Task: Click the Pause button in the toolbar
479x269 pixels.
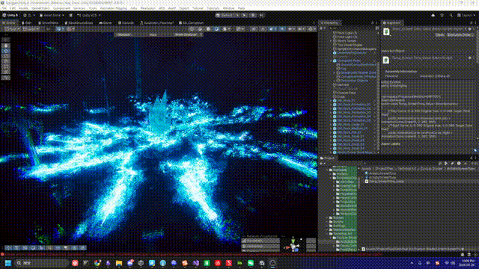Action: (x=253, y=15)
